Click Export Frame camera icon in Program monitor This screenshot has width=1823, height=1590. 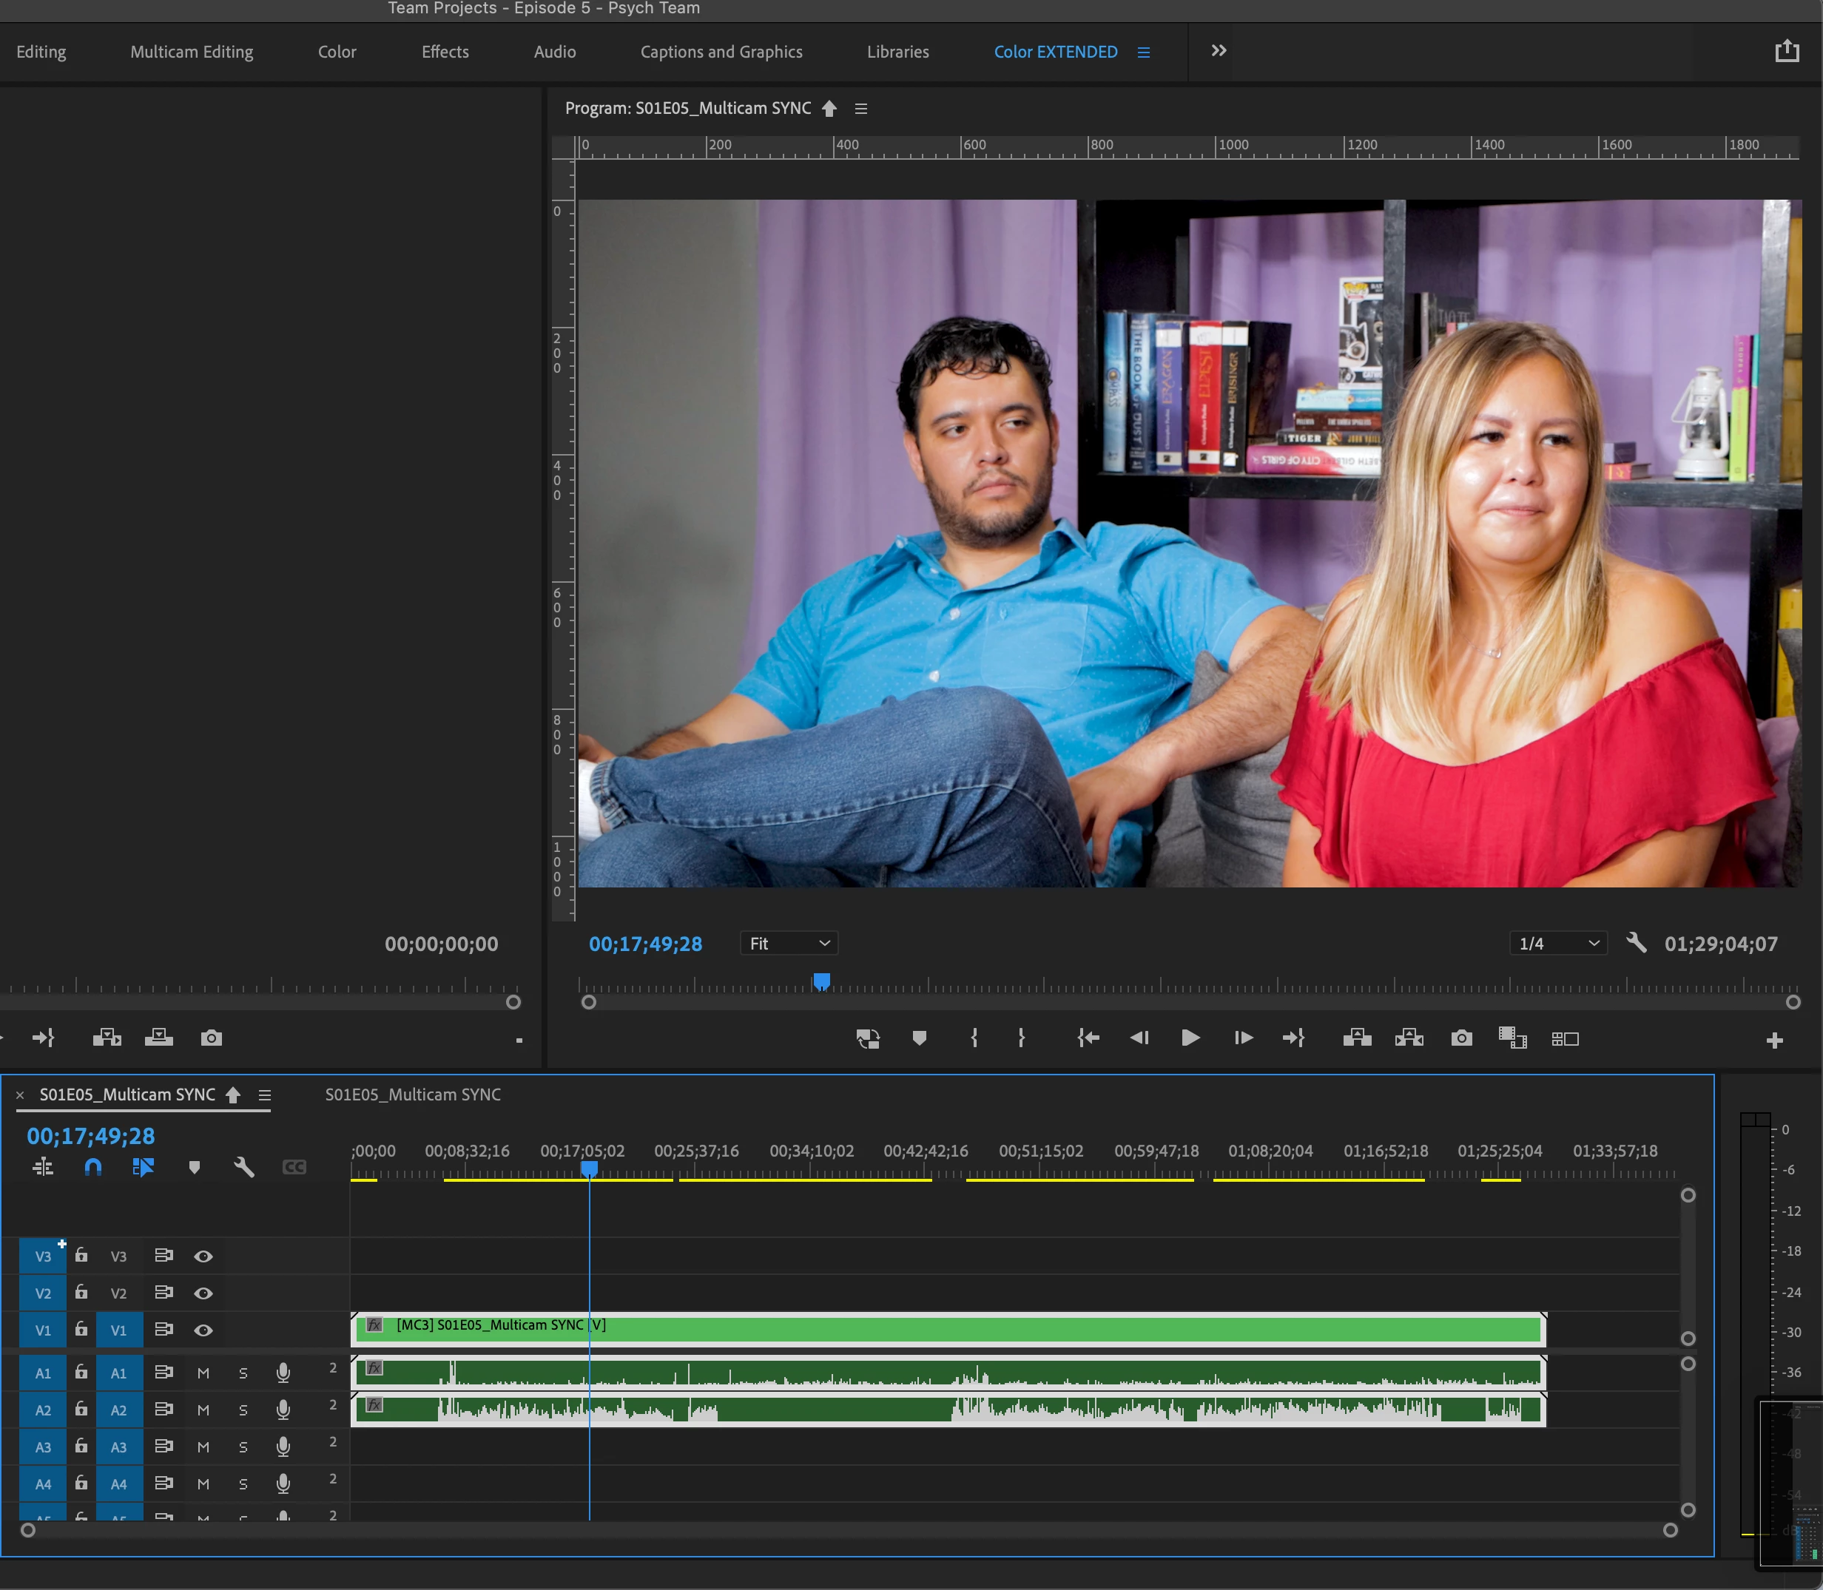[x=1461, y=1038]
